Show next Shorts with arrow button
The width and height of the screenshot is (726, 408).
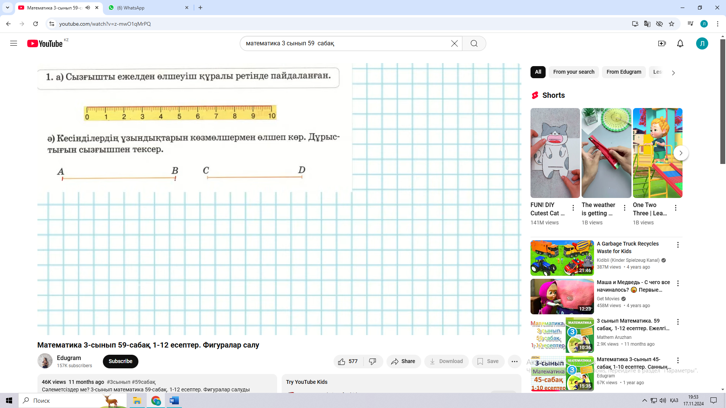pyautogui.click(x=681, y=153)
